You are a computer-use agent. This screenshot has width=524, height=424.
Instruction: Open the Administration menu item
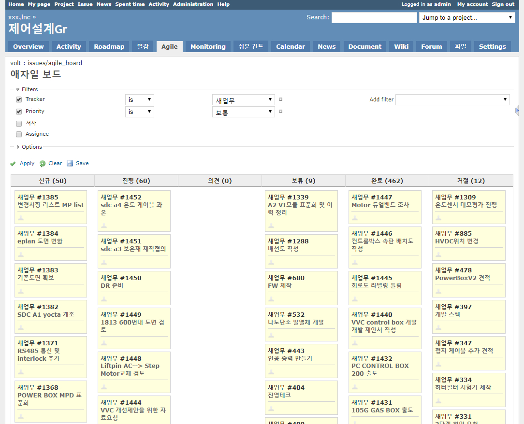tap(193, 4)
